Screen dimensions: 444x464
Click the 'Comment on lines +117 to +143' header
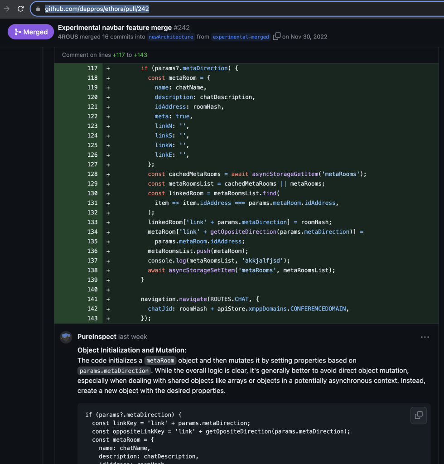[104, 55]
